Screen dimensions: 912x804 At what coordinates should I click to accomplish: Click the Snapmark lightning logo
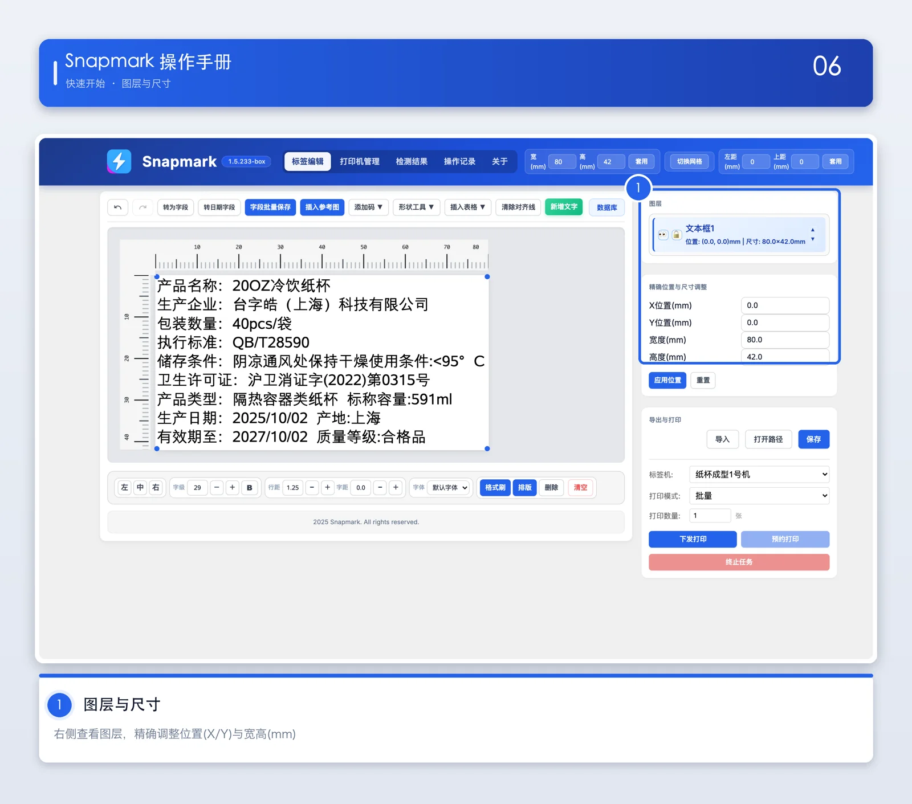119,161
